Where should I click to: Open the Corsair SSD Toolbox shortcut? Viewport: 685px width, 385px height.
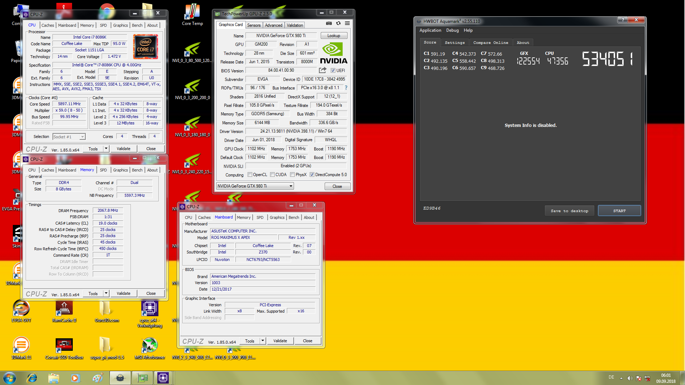coord(64,348)
